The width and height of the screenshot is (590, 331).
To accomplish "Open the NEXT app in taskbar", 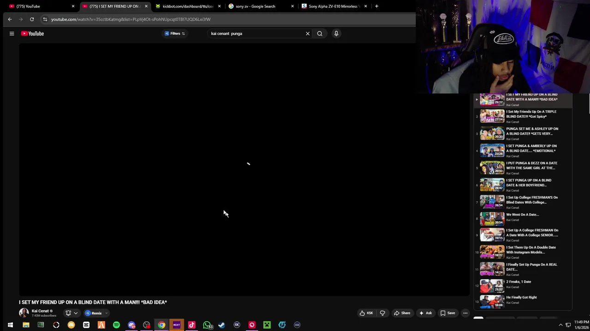I will [177, 325].
